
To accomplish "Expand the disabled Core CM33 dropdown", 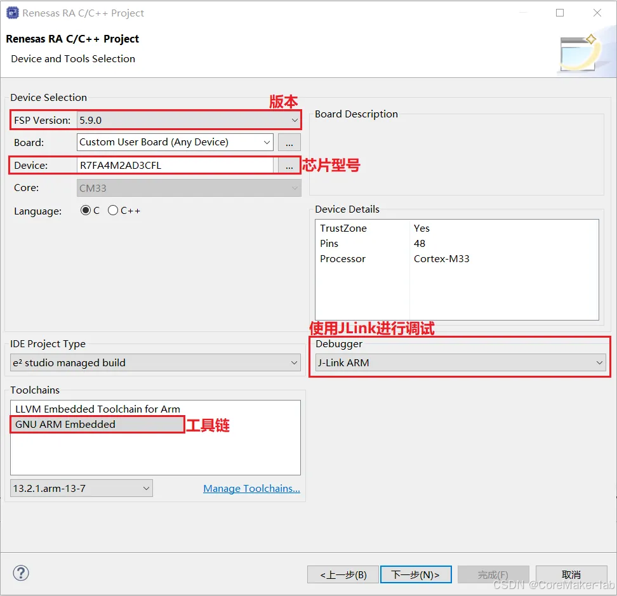I will [189, 188].
